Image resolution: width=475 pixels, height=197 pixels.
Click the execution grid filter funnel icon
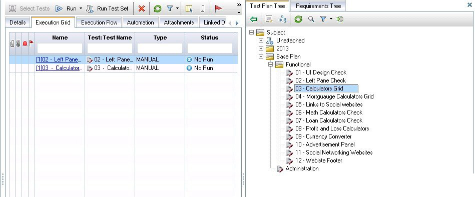(170, 8)
